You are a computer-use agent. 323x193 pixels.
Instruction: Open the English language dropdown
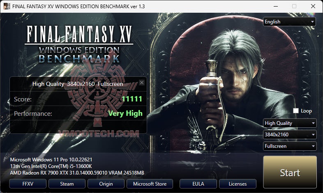click(289, 22)
